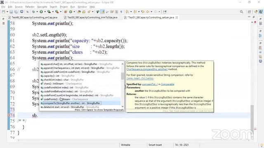The image size is (264, 148).
Task: Switch to the Java EE perspective icon
Action: click(x=256, y=12)
